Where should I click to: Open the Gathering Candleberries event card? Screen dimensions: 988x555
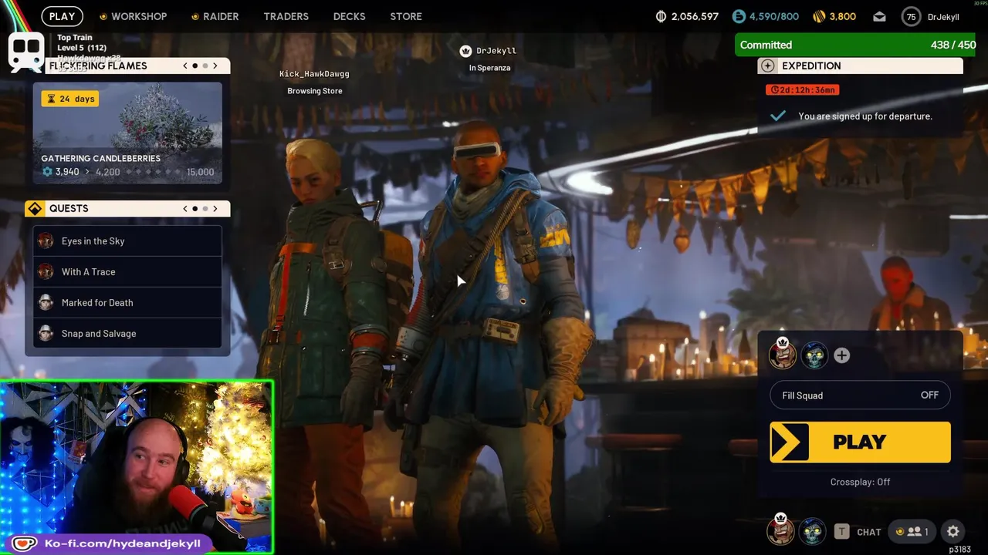[x=127, y=133]
